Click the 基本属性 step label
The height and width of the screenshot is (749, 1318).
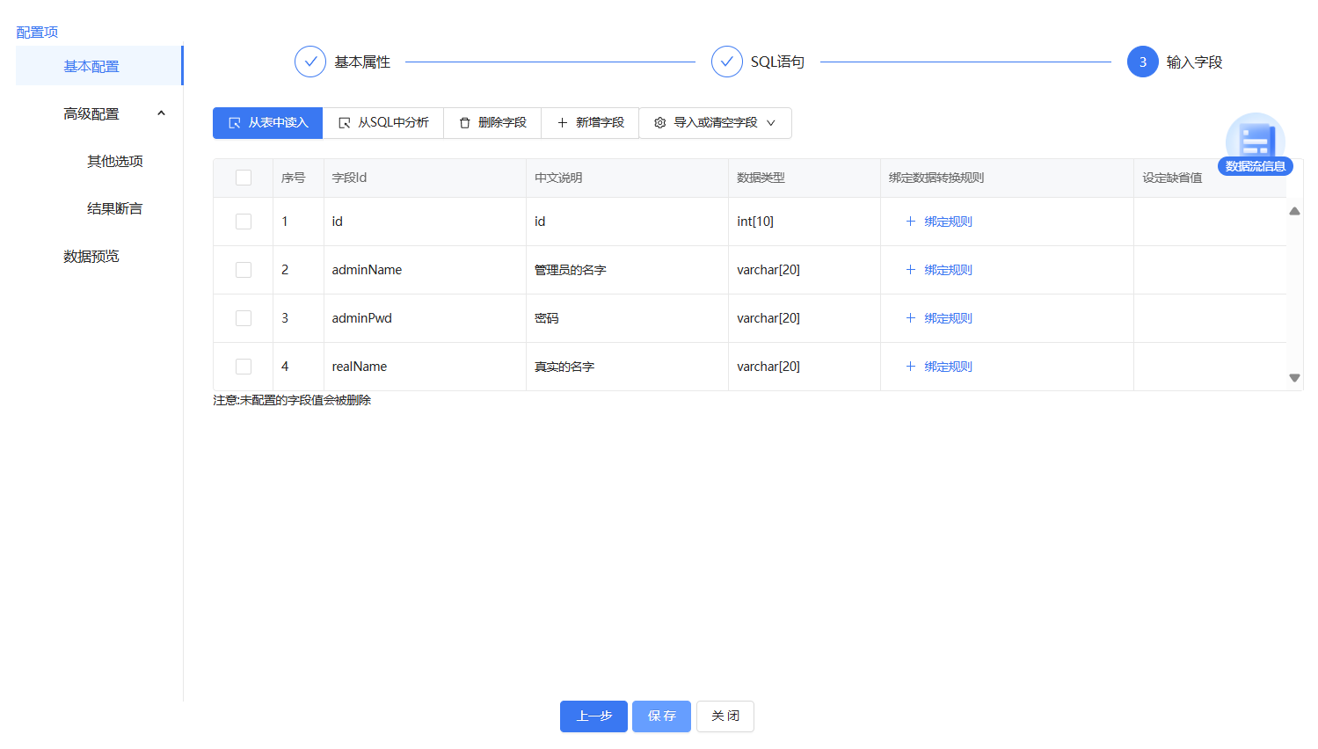(x=362, y=62)
